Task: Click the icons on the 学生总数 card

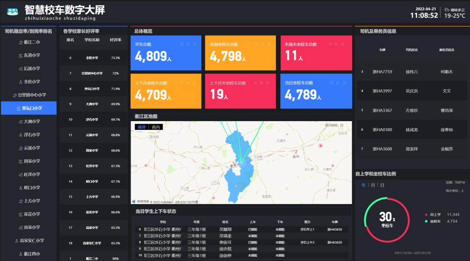Action: point(188,44)
